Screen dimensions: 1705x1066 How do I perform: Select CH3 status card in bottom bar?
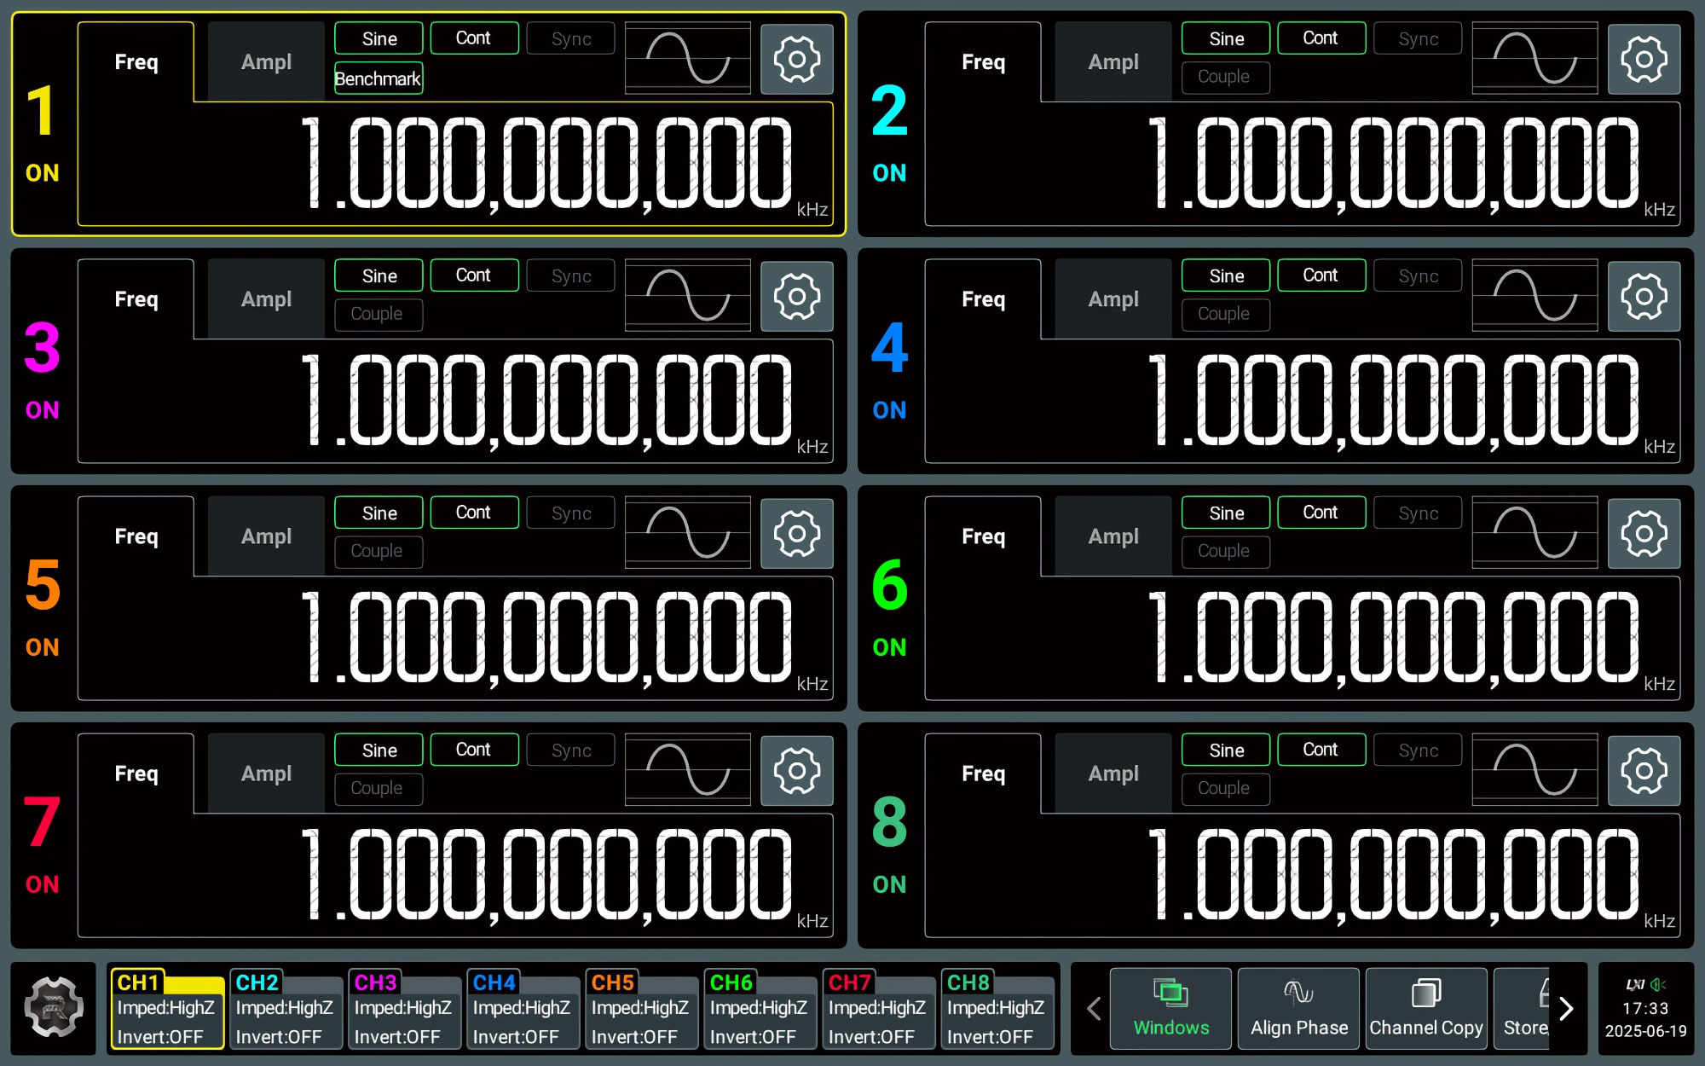point(403,1009)
